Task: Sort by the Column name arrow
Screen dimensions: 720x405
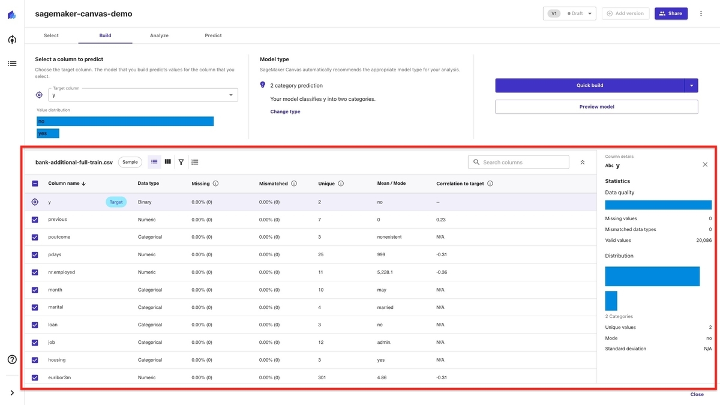Action: click(x=84, y=184)
